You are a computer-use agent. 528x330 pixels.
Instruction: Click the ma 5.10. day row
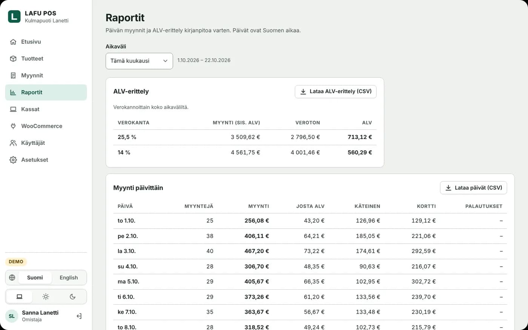[x=310, y=282]
